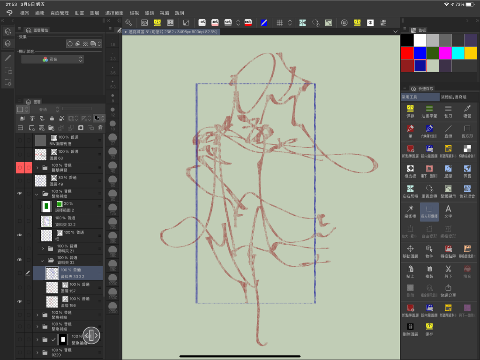Click the layer opacity slider field
Viewport: 480px width, 360px height.
click(77, 109)
